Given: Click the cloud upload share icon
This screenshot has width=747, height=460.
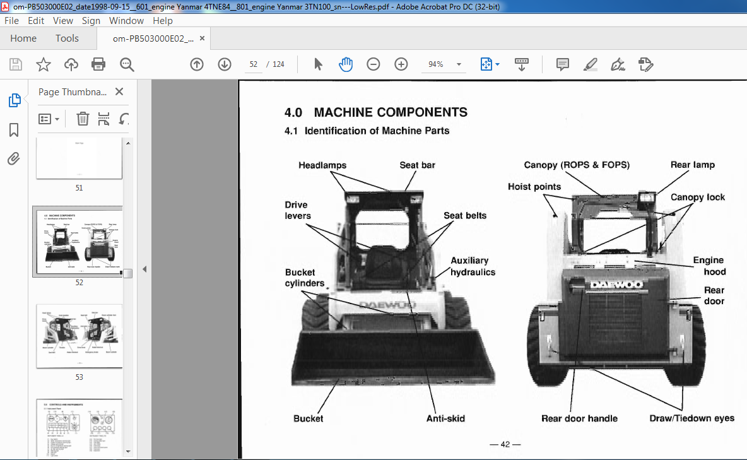Looking at the screenshot, I should [x=71, y=64].
